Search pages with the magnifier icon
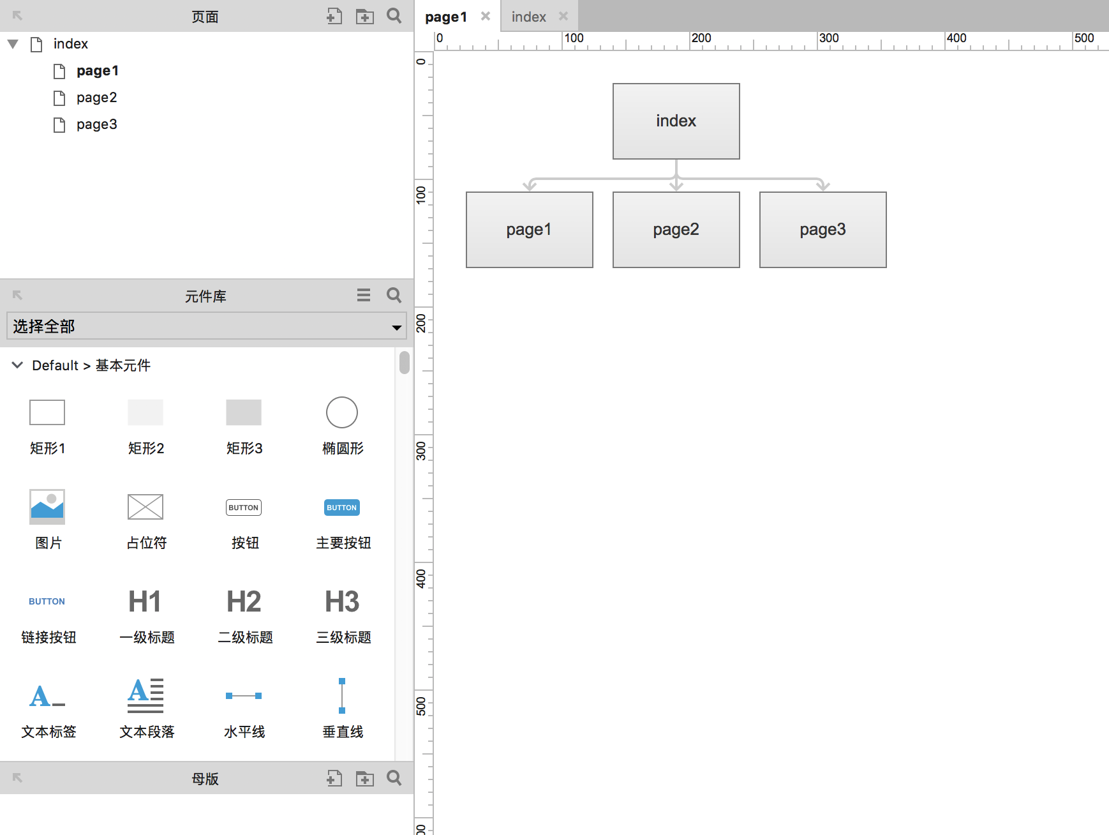The width and height of the screenshot is (1109, 835). (x=394, y=16)
